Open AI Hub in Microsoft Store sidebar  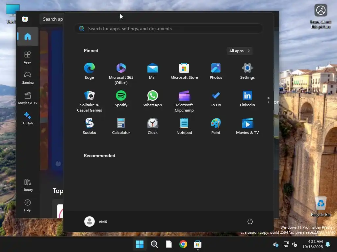click(x=28, y=118)
